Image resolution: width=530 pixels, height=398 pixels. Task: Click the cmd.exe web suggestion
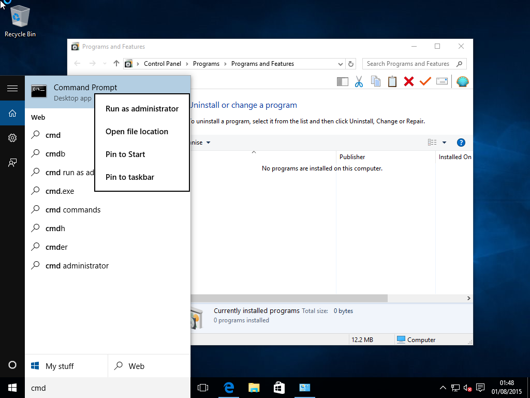(108, 191)
